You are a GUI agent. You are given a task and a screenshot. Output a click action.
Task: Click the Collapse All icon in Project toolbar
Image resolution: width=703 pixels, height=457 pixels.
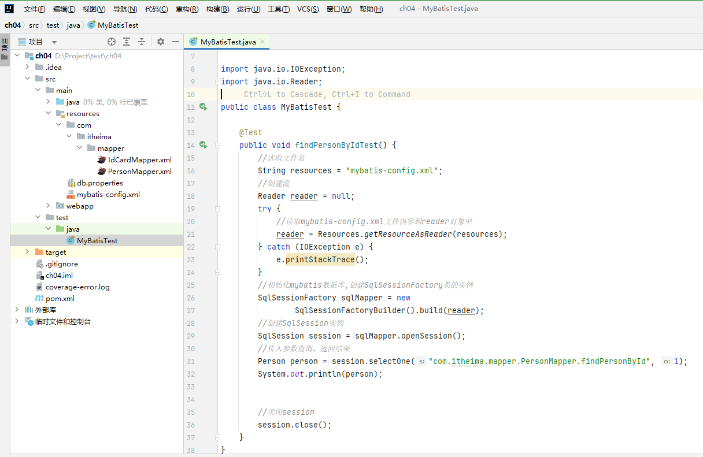click(142, 42)
